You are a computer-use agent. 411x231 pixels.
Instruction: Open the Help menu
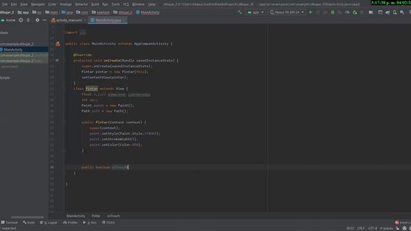(x=152, y=4)
